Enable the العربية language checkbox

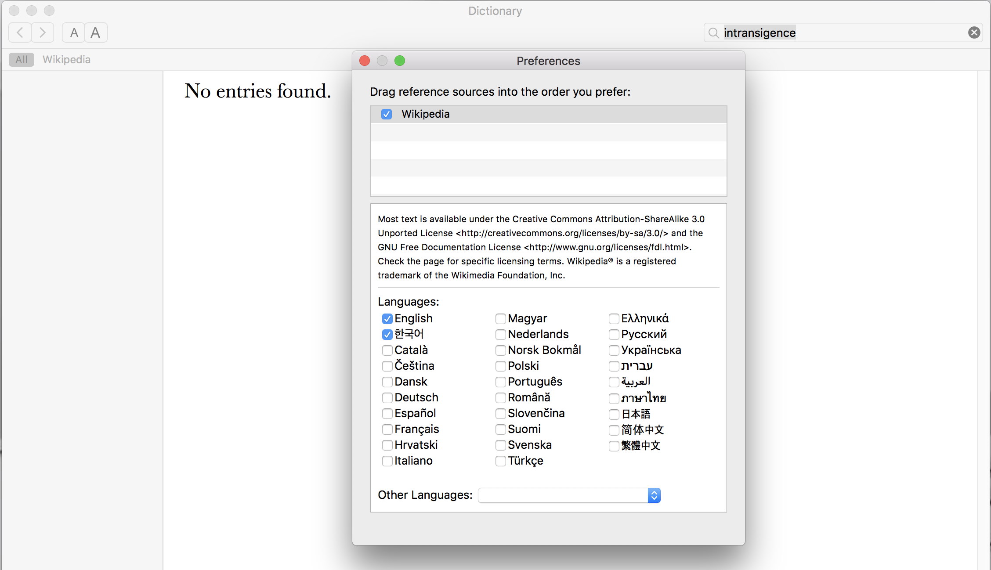[x=614, y=382]
